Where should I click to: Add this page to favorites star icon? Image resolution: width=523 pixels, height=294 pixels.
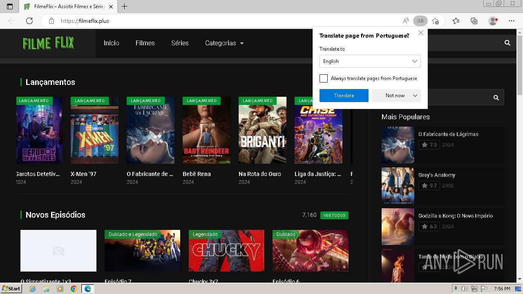435,21
